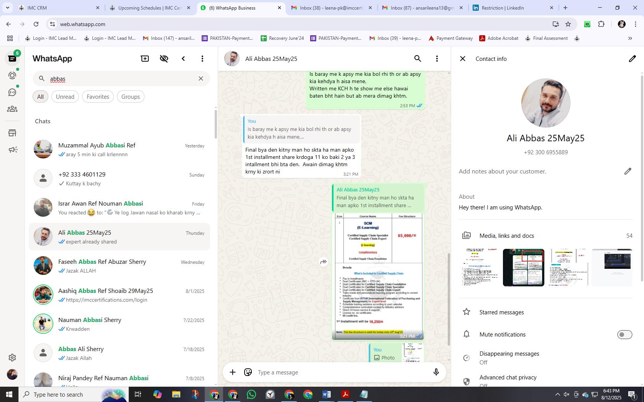Open the SCM fee structure image message
644x402 pixels.
pos(378,276)
